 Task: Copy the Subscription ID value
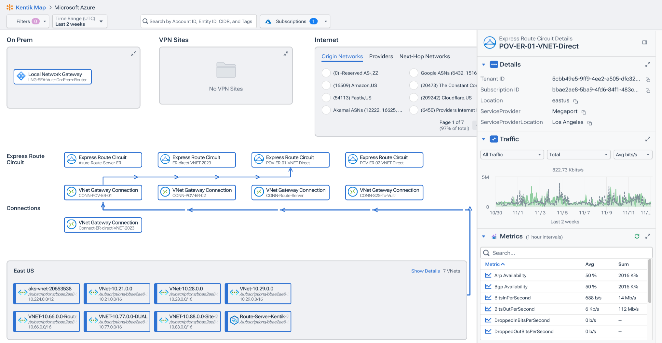click(648, 90)
